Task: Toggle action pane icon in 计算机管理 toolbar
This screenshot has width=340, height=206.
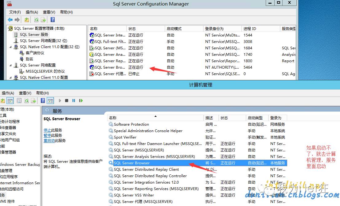Action: coord(50,101)
